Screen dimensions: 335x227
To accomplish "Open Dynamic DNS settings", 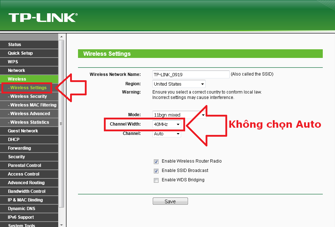I will [x=29, y=208].
